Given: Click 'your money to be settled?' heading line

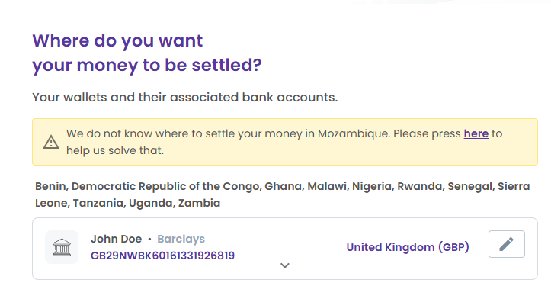Looking at the screenshot, I should point(147,66).
